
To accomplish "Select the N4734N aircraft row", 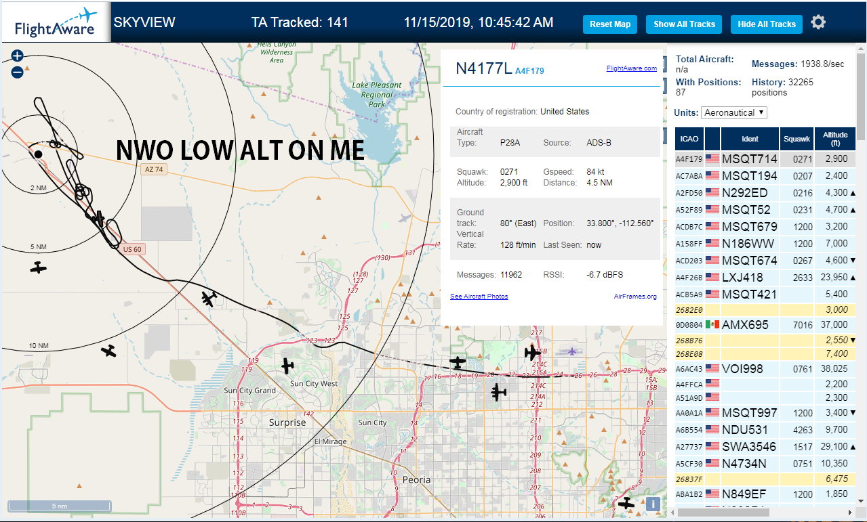I will [766, 464].
